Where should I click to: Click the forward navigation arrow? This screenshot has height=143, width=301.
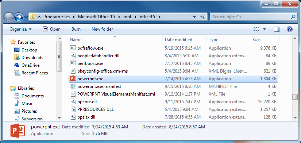click(19, 17)
